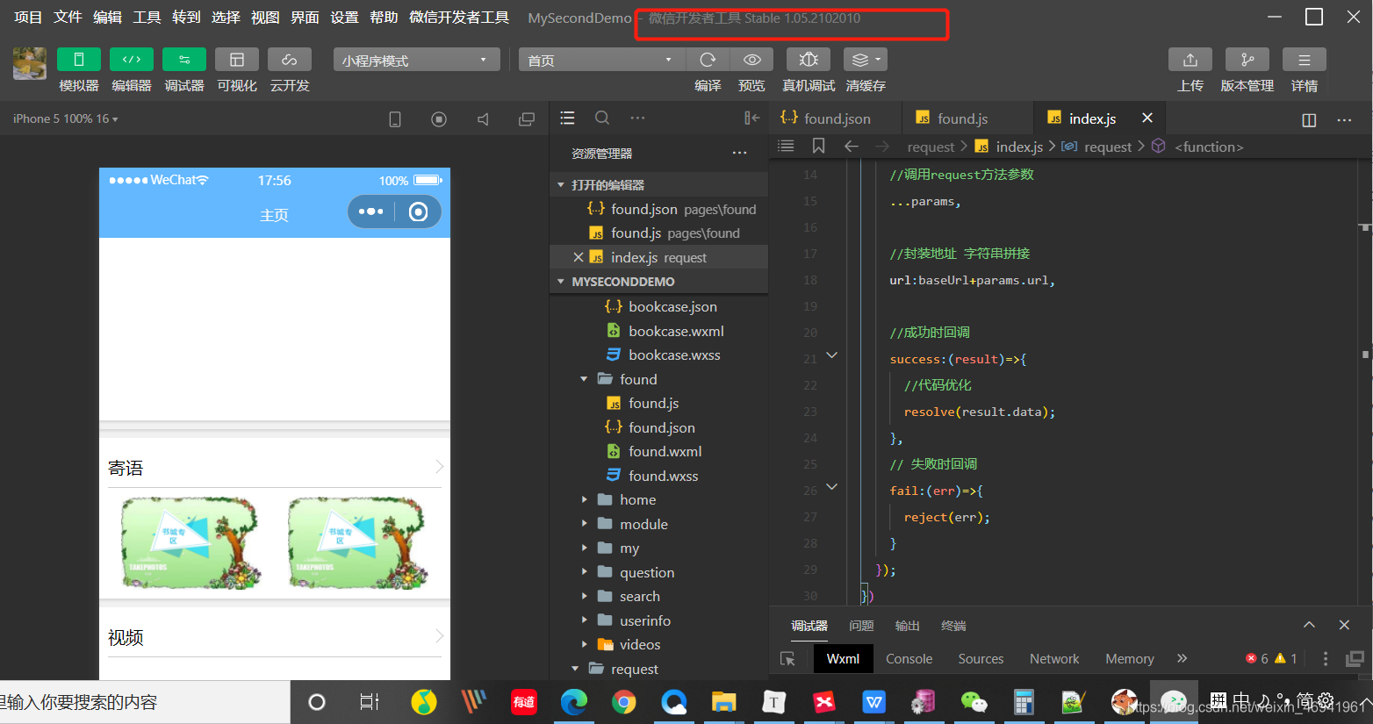Toggle the debugger panel button

184,60
